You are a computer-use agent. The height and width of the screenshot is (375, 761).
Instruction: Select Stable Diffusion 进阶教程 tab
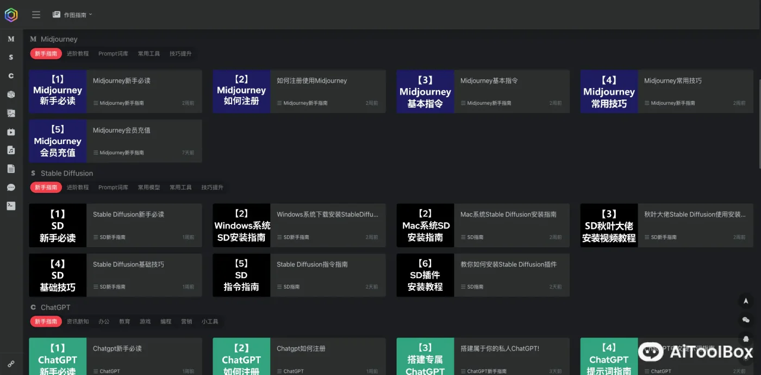click(78, 187)
